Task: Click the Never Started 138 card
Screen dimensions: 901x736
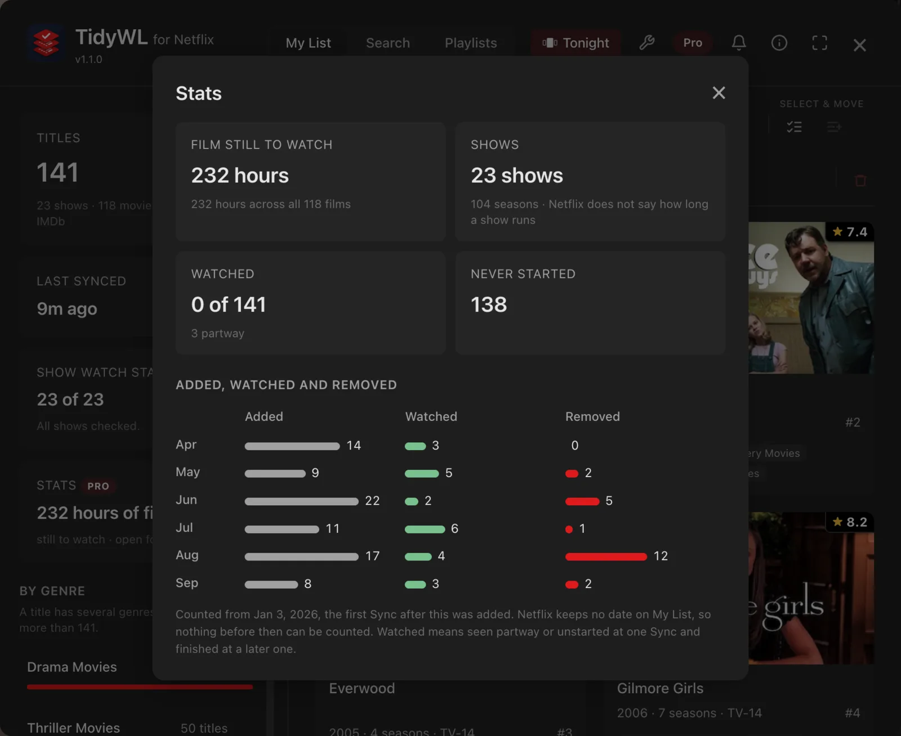Action: click(x=590, y=303)
